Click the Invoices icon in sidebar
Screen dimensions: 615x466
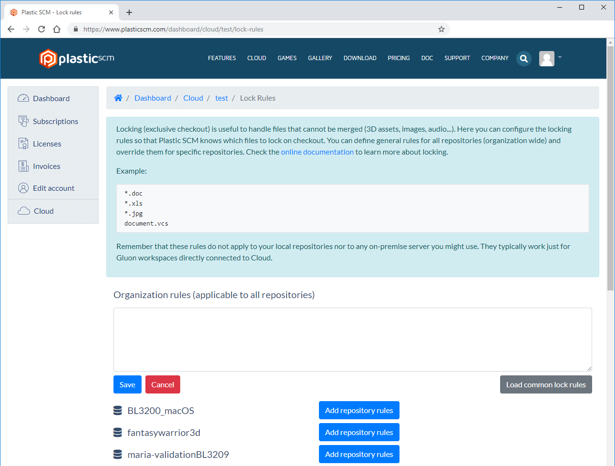pos(23,166)
